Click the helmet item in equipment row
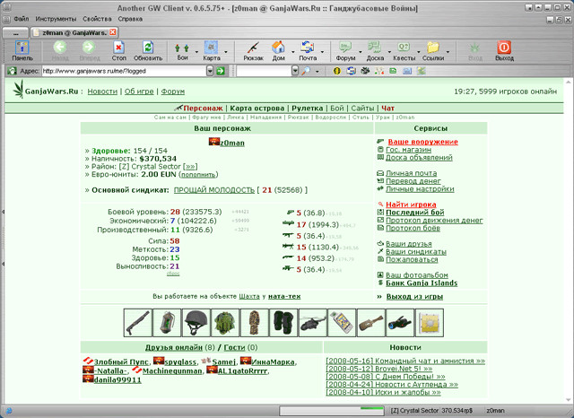 click(x=196, y=322)
